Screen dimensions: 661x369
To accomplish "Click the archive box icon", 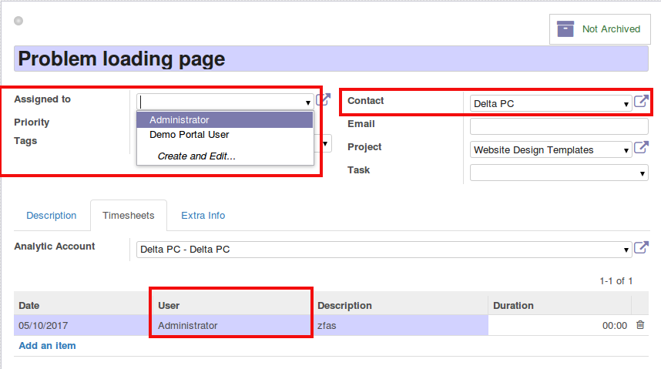I will click(565, 29).
